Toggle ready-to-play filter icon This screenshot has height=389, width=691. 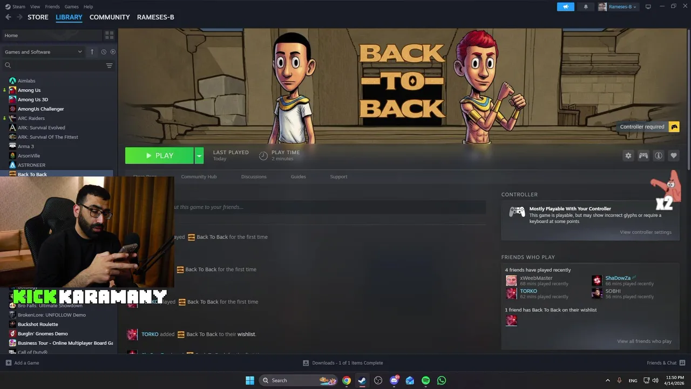point(113,52)
